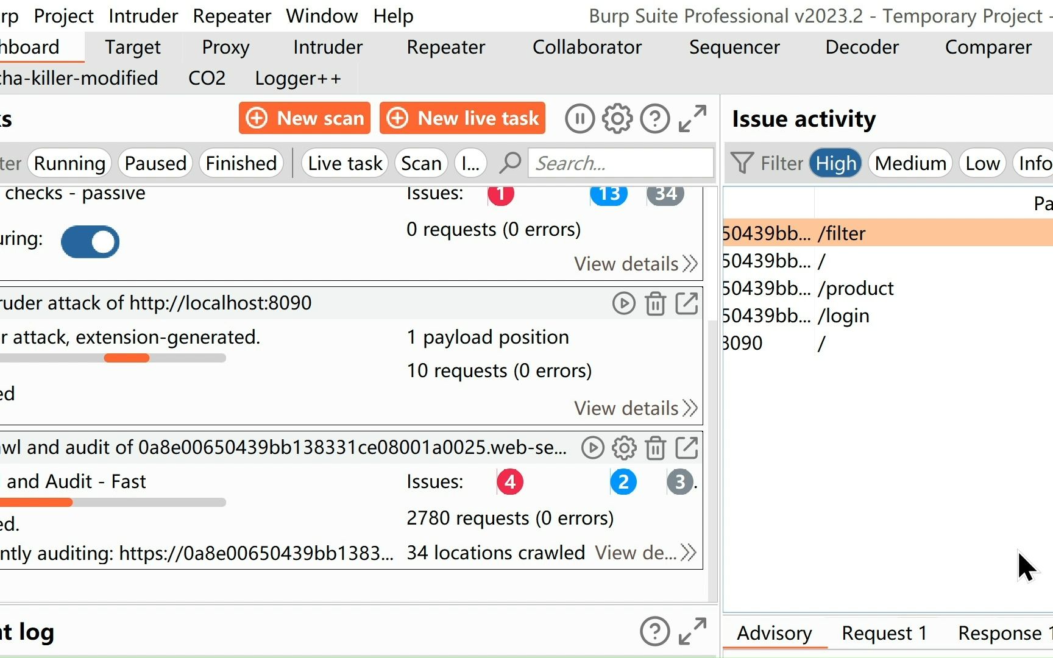
Task: Select the /filter issue row
Action: tap(888, 233)
